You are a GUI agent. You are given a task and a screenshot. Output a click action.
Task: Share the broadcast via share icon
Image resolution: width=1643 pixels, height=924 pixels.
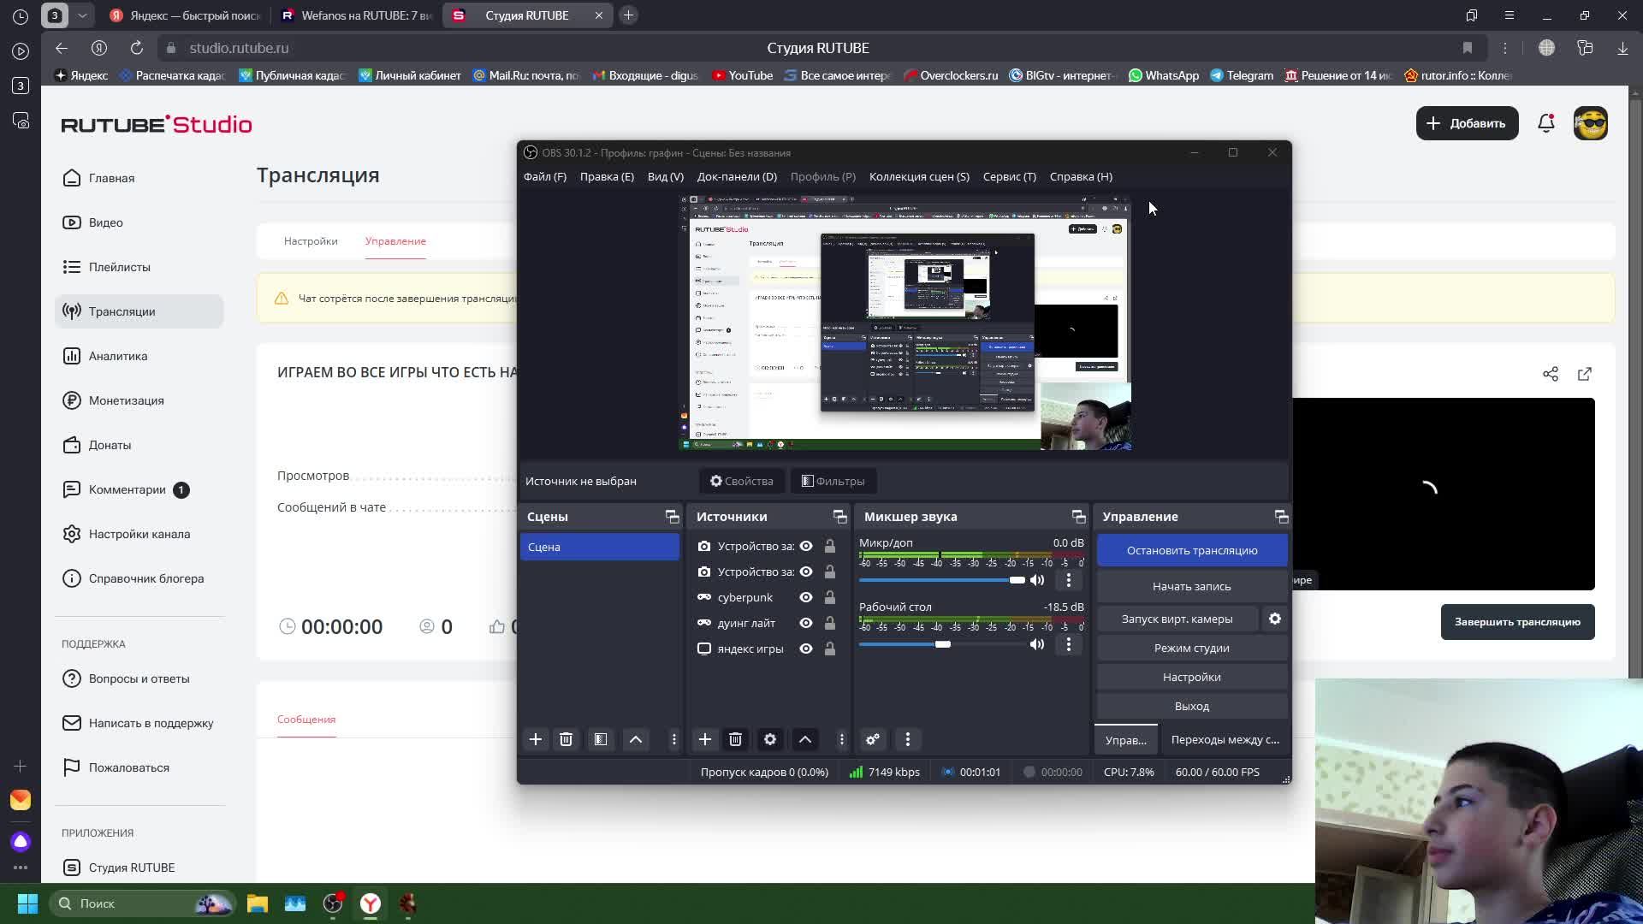click(x=1551, y=374)
